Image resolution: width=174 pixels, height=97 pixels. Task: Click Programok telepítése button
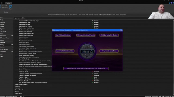coord(109,51)
